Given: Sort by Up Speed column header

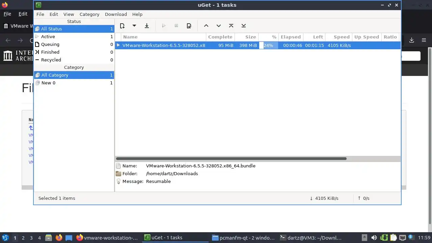Looking at the screenshot, I should pyautogui.click(x=367, y=37).
